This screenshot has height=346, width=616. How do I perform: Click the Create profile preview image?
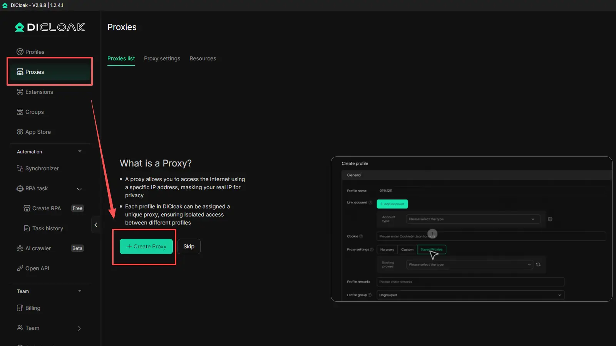[x=471, y=229]
